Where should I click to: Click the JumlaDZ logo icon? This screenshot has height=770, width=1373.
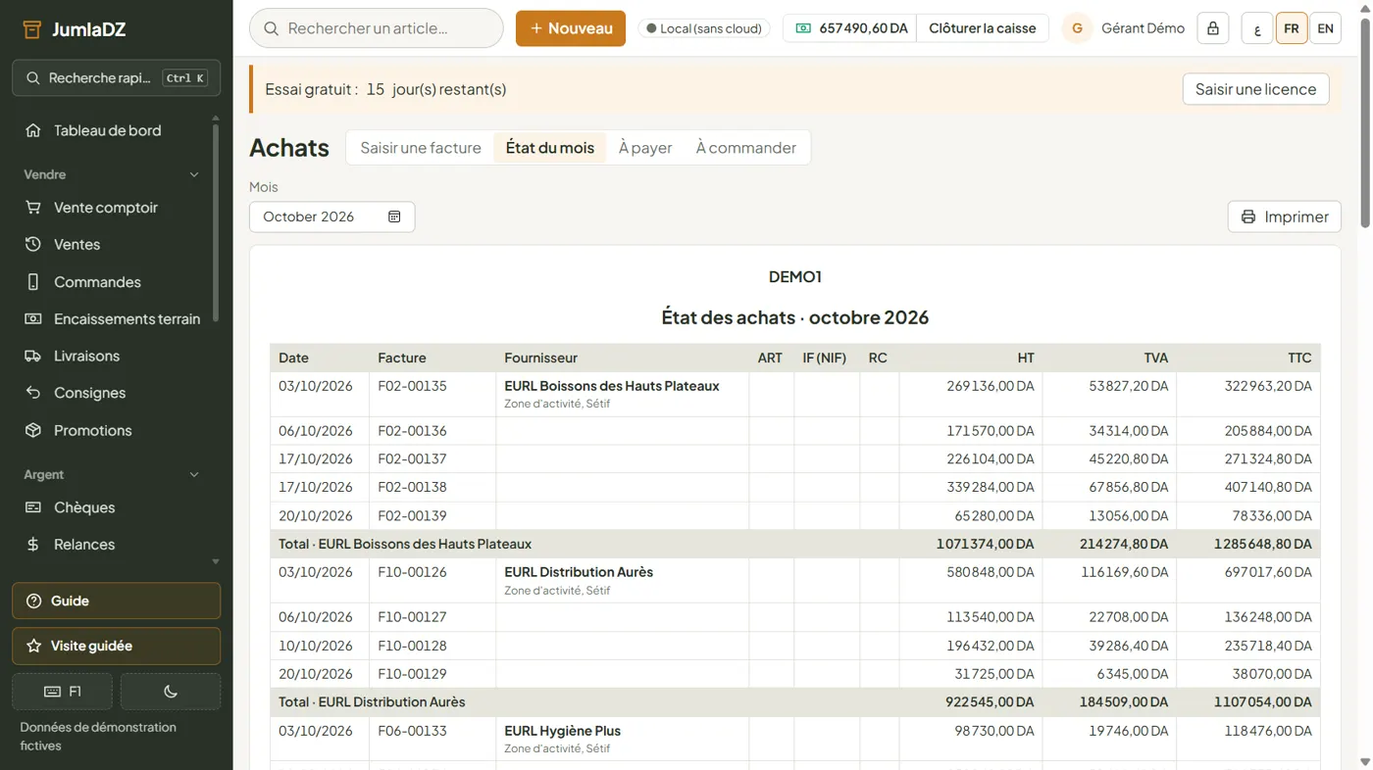pos(32,29)
